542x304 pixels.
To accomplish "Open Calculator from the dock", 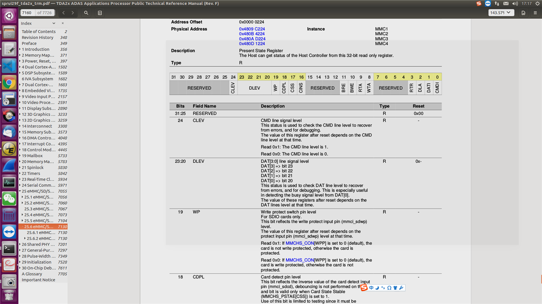I will pos(9,215).
